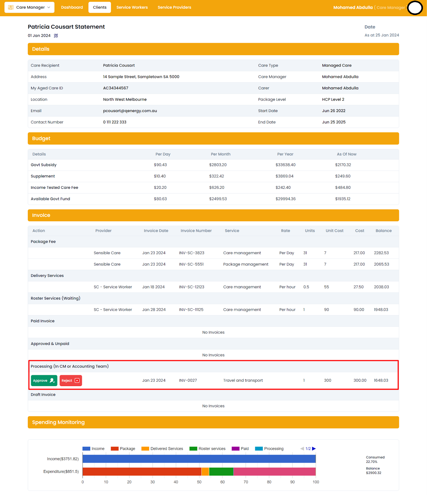Click the person-check icon on Approve
Screen dimensions: 427x495
52,380
